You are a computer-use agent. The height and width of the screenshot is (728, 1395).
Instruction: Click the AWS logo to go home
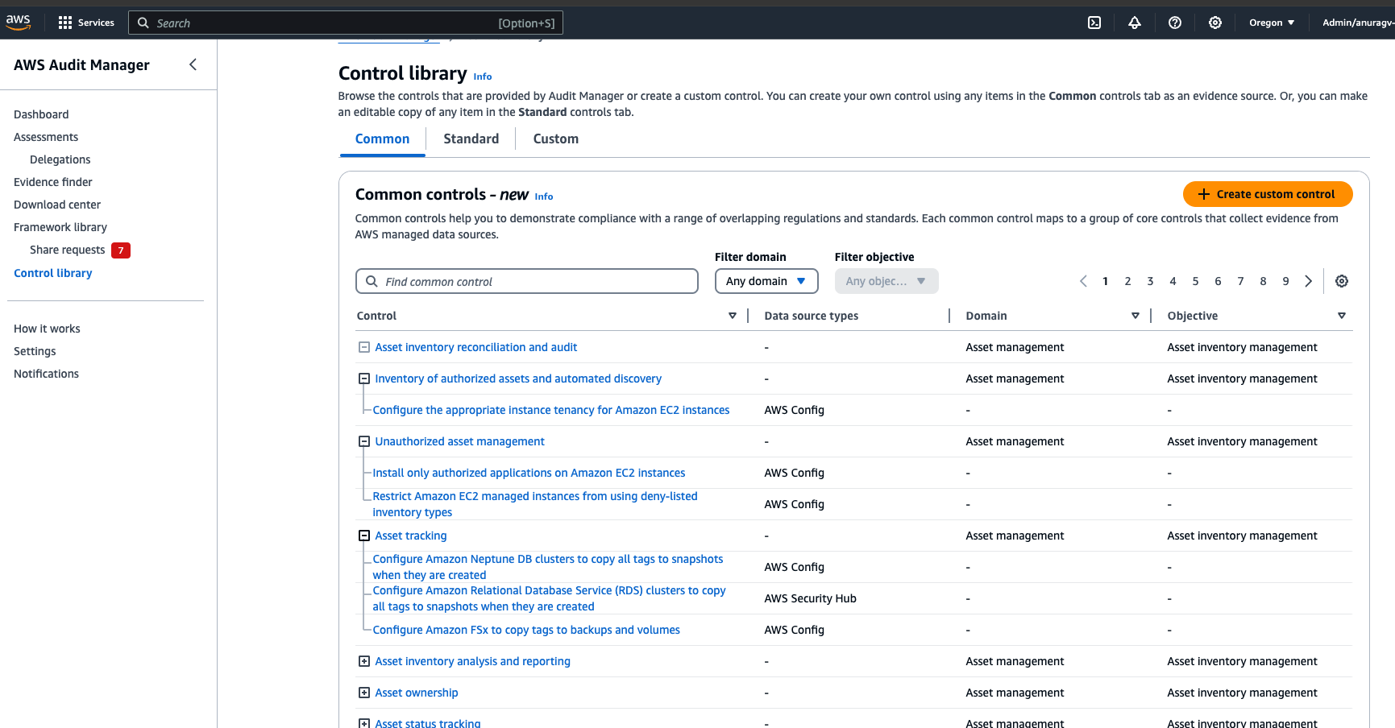pos(18,22)
